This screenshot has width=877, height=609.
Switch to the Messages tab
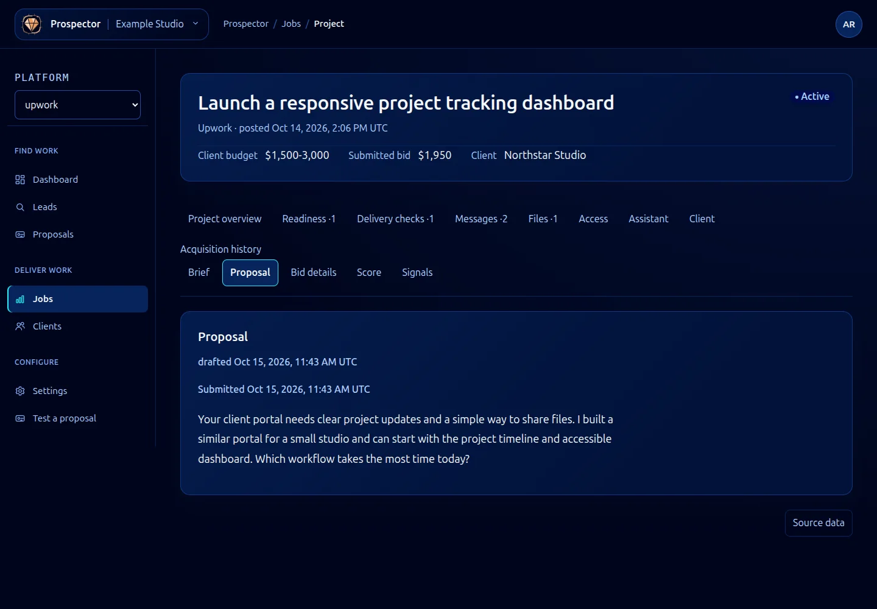pyautogui.click(x=481, y=219)
